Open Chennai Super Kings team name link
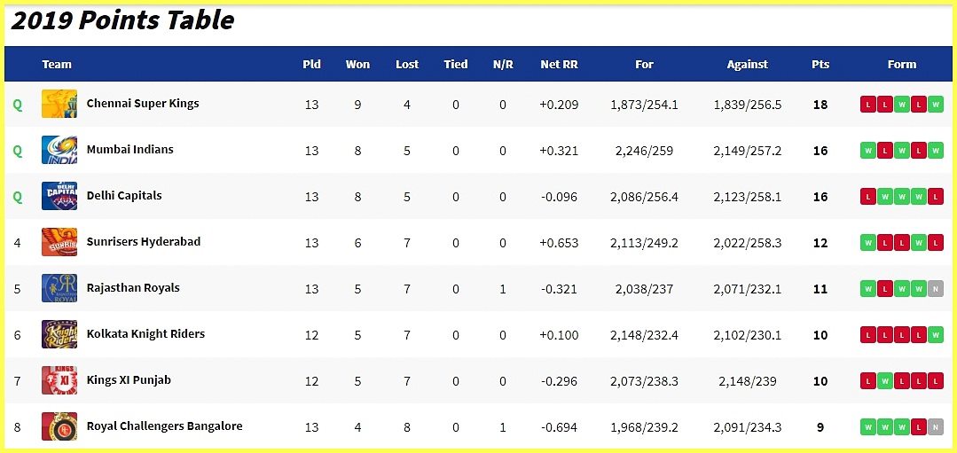This screenshot has height=453, width=957. [143, 103]
